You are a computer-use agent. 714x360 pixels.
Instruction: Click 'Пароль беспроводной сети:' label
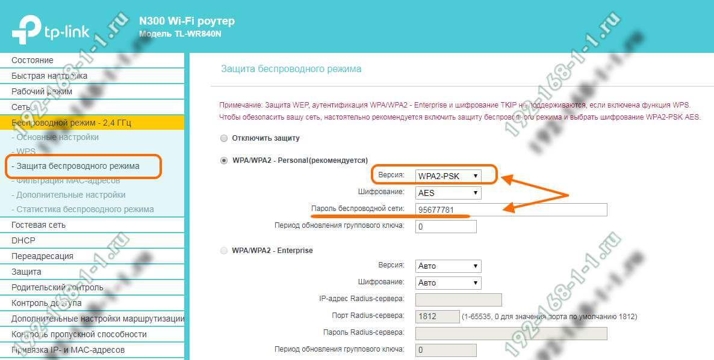click(358, 209)
